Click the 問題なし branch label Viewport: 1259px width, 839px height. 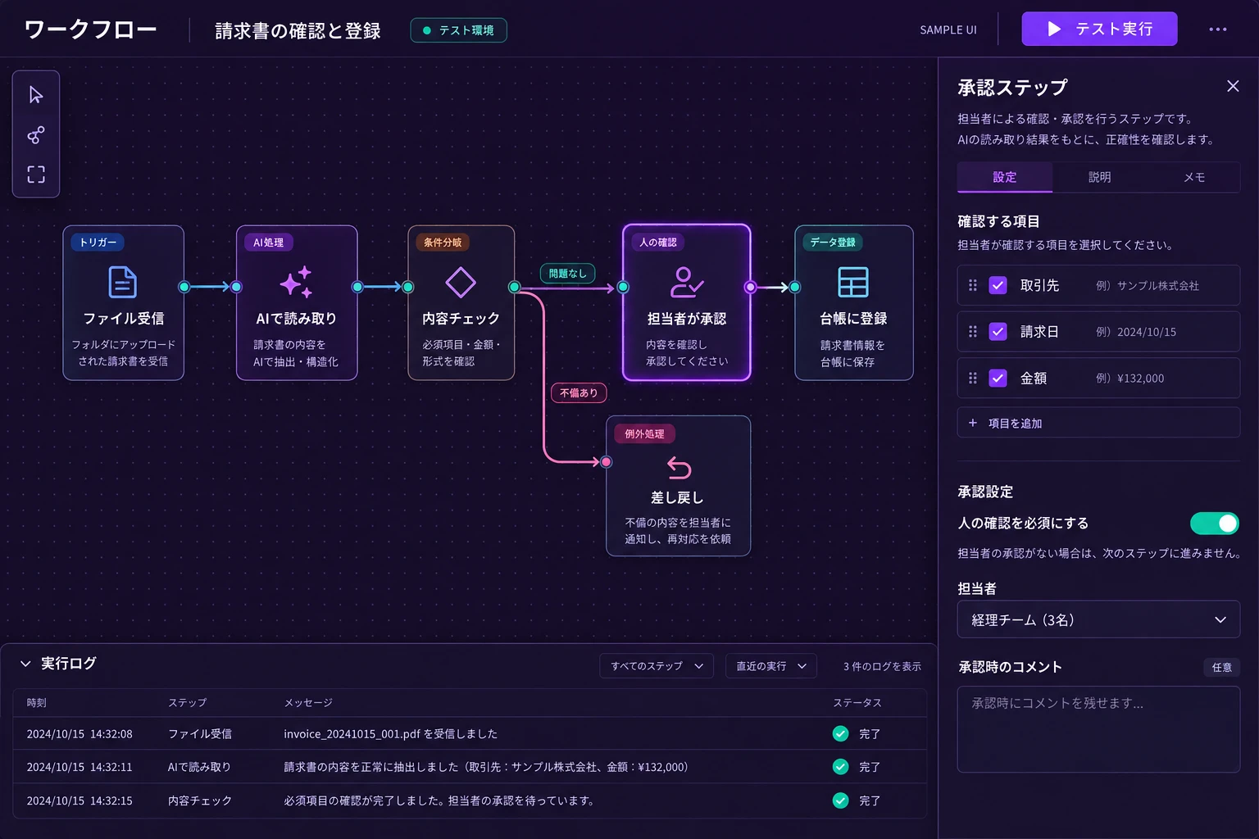[567, 274]
